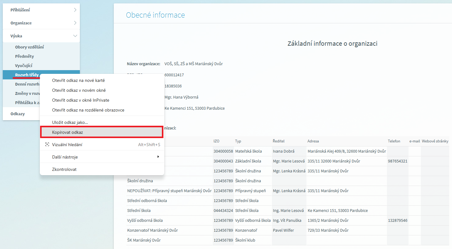Image resolution: width=452 pixels, height=249 pixels.
Task: Click Uložit odkaz jako... menu entry
Action: tap(70, 122)
